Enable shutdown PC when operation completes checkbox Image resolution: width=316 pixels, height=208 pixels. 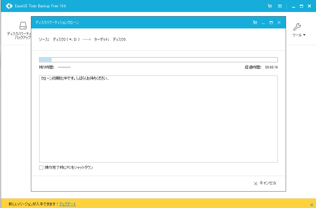tap(41, 168)
